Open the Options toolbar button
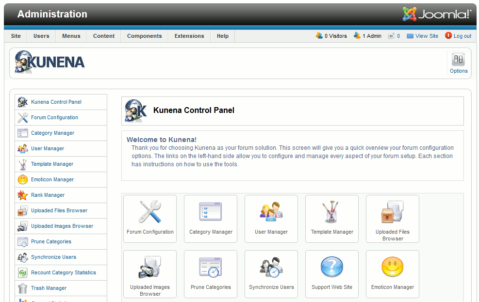 (x=458, y=63)
